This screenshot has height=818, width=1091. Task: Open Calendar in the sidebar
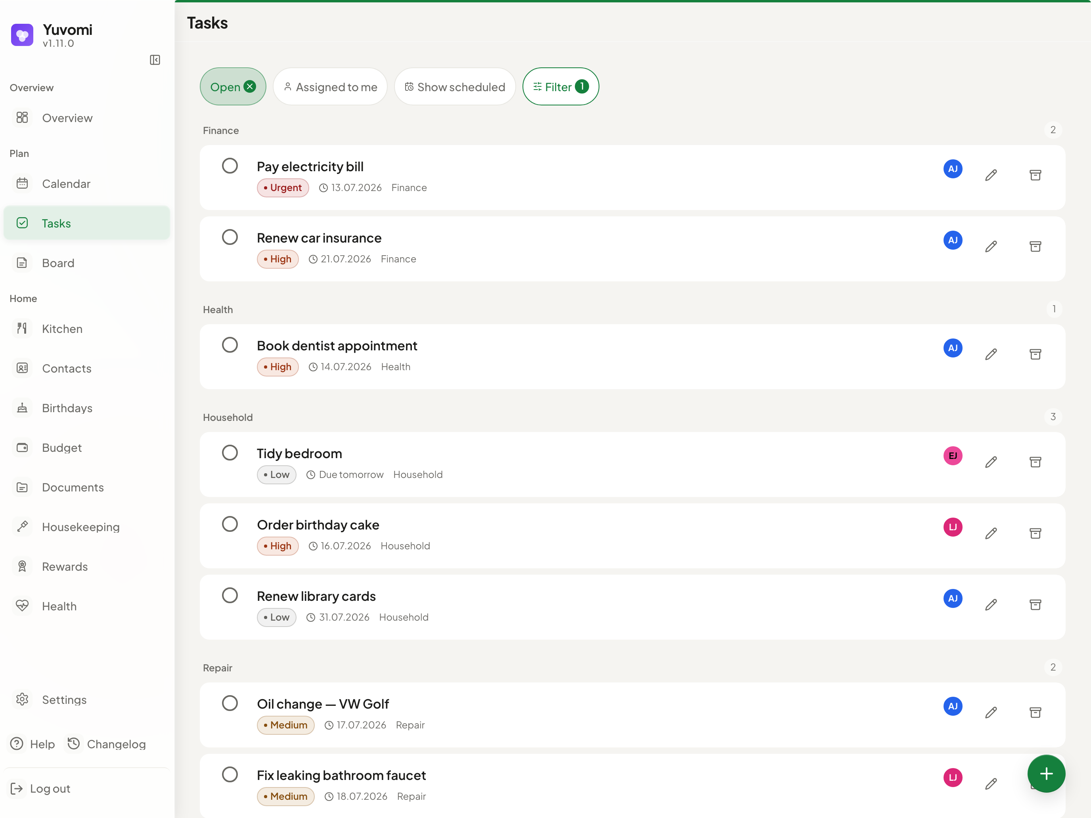[x=87, y=184]
